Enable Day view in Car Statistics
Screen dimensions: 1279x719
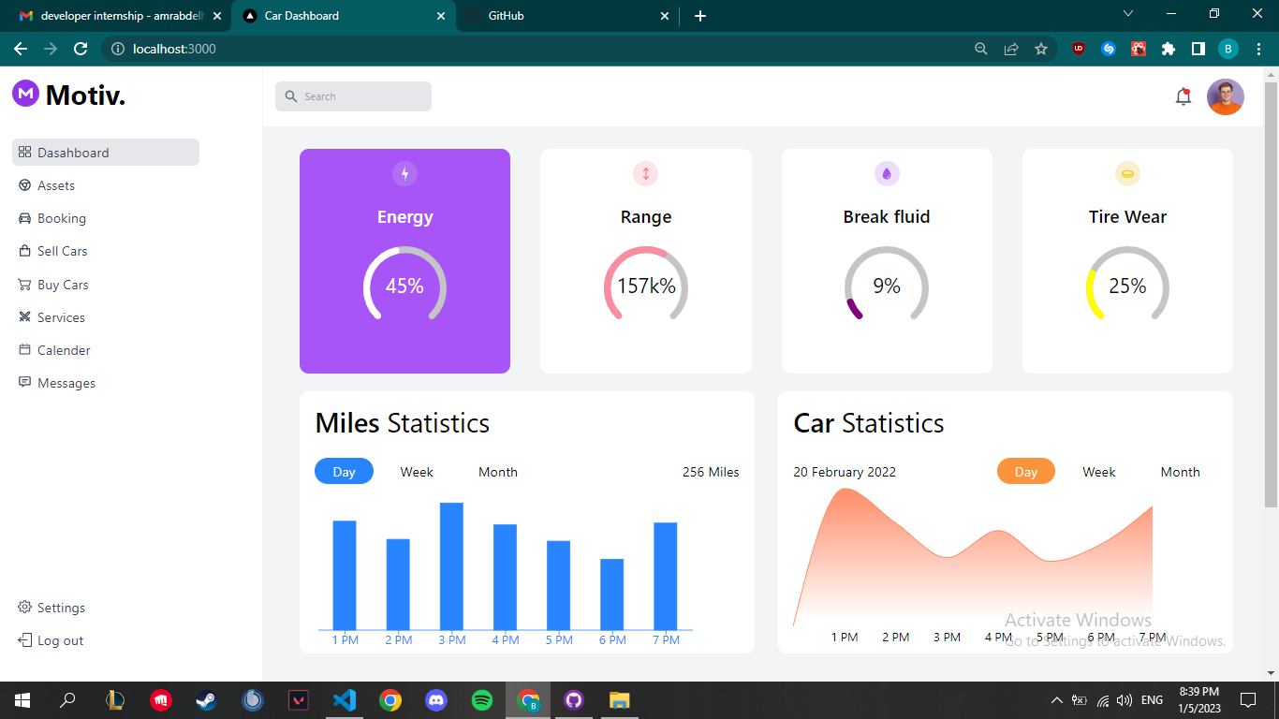pos(1025,472)
